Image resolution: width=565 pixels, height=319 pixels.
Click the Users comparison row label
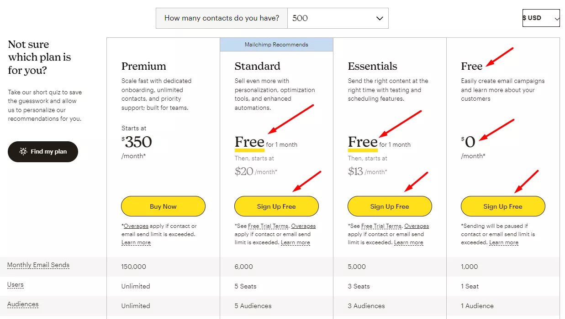pyautogui.click(x=15, y=284)
